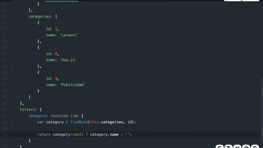Click the name key before 'Laravel'
263x148 pixels.
51,35
